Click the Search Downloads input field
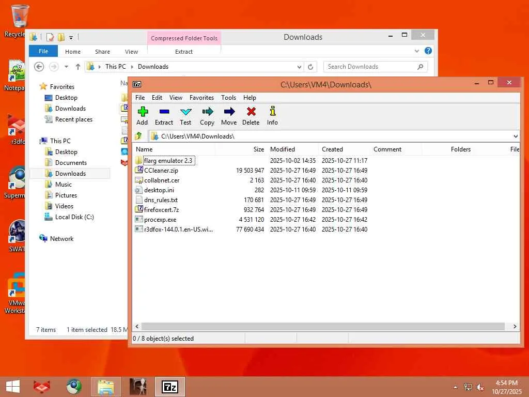The height and width of the screenshot is (397, 529). [x=371, y=67]
